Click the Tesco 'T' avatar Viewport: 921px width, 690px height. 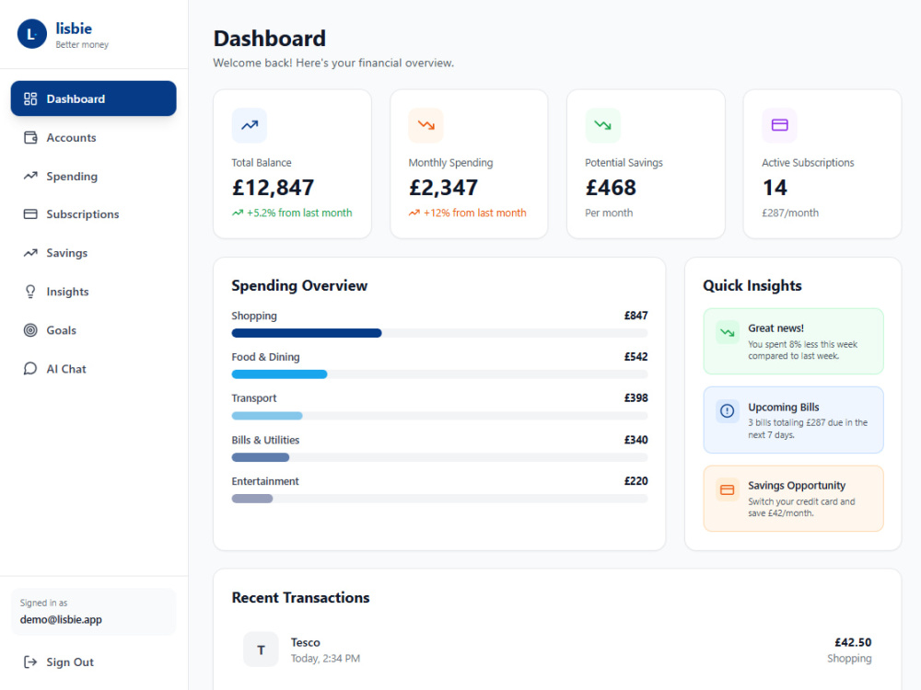(261, 650)
